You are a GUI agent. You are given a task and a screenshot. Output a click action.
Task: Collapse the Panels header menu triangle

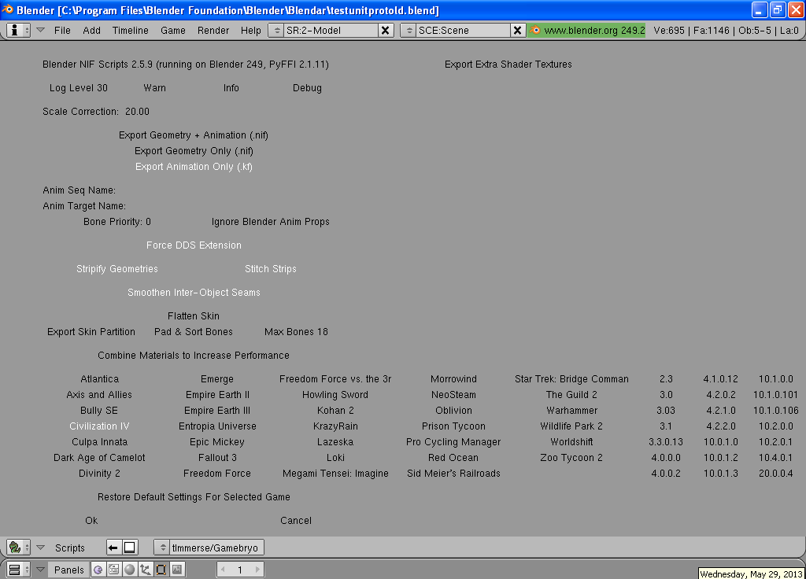(41, 569)
